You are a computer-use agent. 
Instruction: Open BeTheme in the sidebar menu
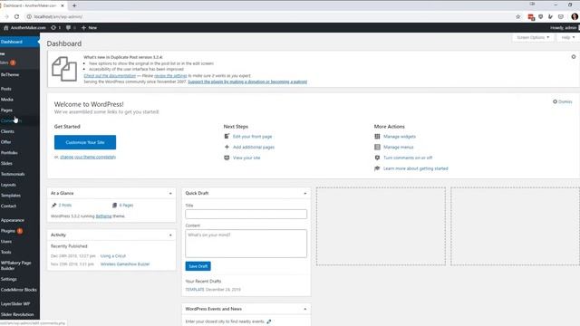20,74
